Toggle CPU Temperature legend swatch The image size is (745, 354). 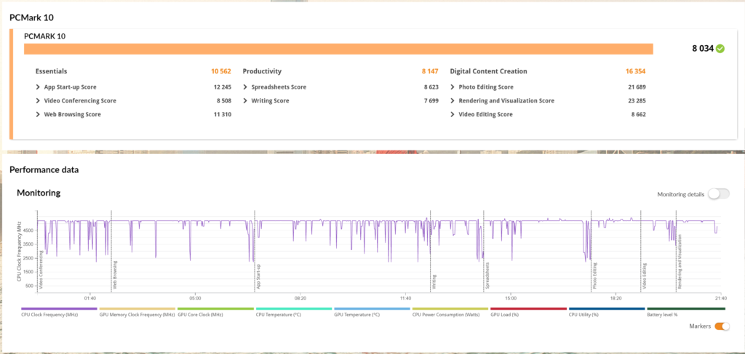tap(294, 308)
